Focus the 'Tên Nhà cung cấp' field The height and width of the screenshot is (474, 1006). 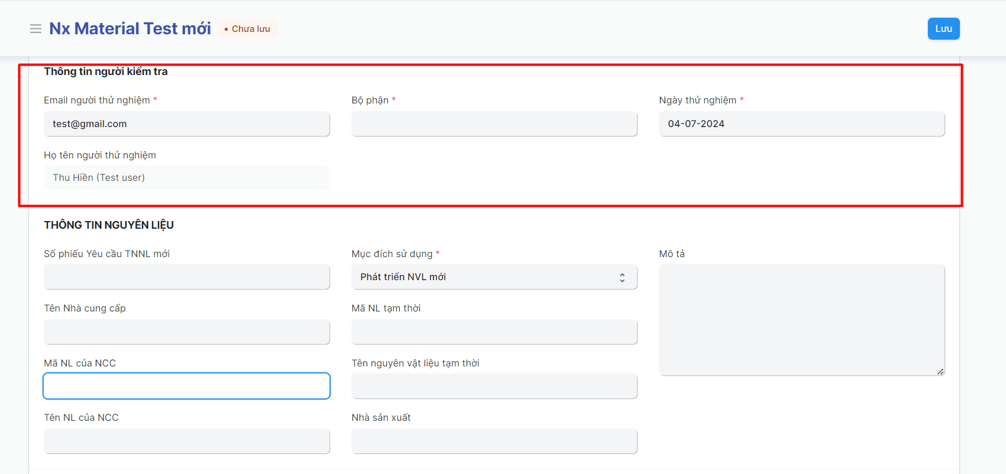click(x=186, y=332)
